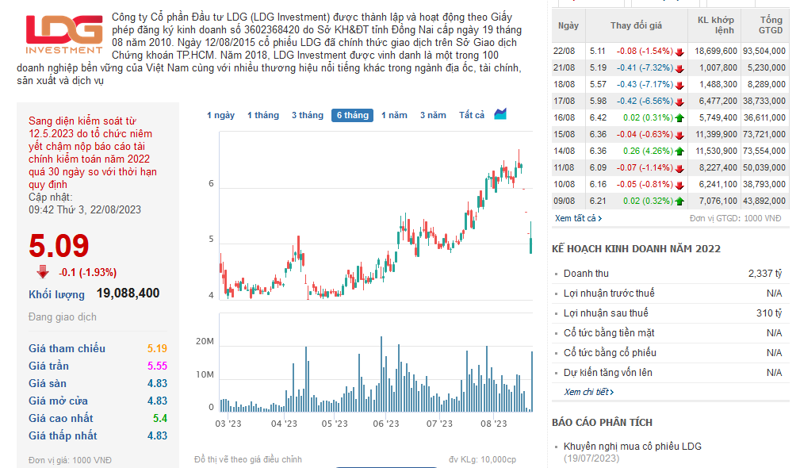
Task: Open the Xem chi tiết link
Action: [588, 392]
